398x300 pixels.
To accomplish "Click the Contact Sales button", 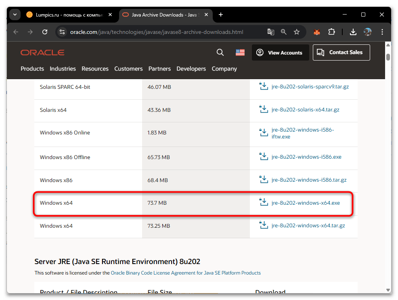I will click(341, 52).
